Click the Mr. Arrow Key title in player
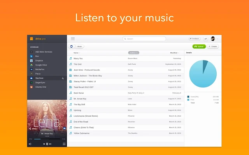 pos(47,134)
